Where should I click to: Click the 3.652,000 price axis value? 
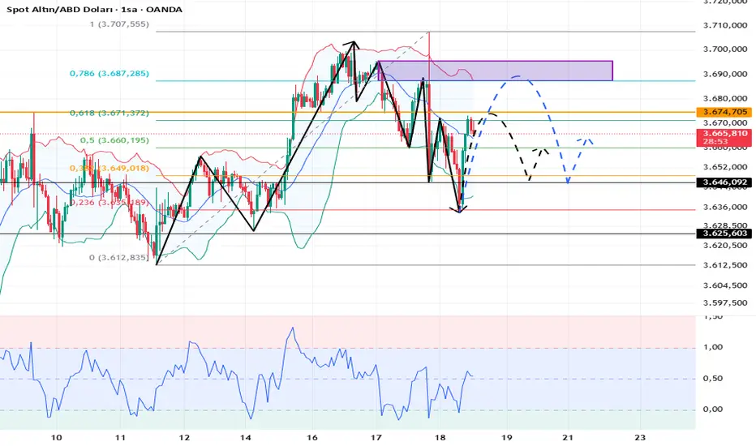(x=725, y=167)
